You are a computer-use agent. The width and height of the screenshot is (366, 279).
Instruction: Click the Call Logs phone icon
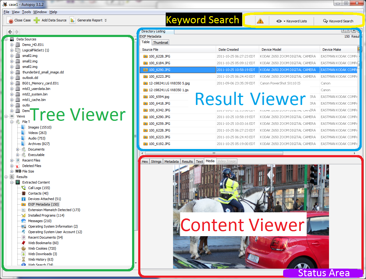(24, 188)
